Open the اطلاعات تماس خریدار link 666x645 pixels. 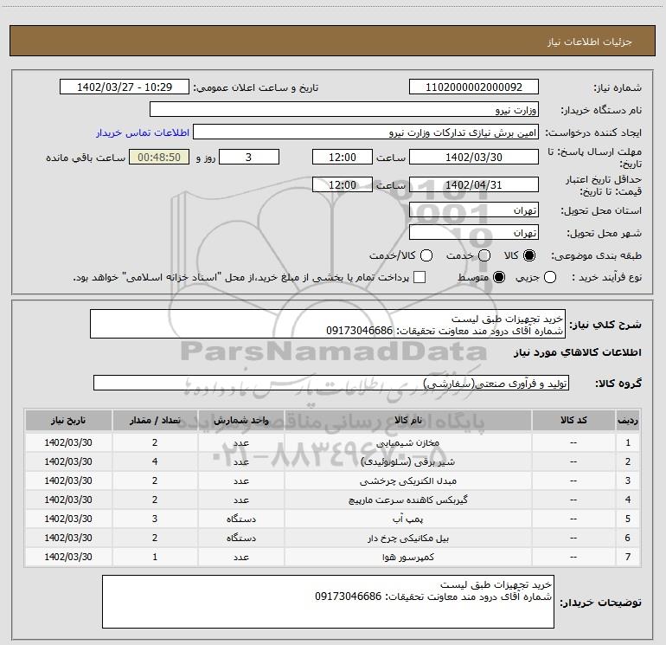click(143, 132)
